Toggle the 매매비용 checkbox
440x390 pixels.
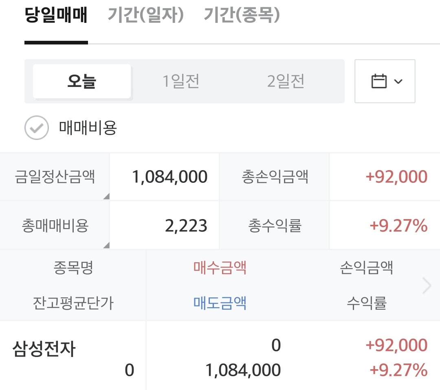coord(37,128)
